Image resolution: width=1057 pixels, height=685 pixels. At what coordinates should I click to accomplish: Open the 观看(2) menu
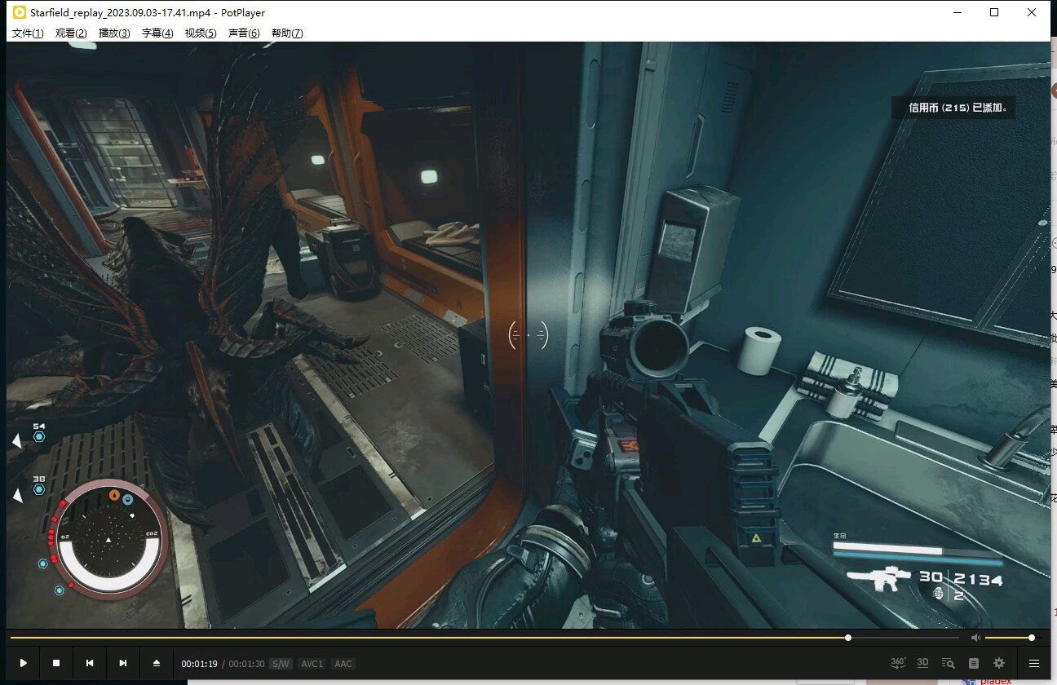pyautogui.click(x=71, y=33)
